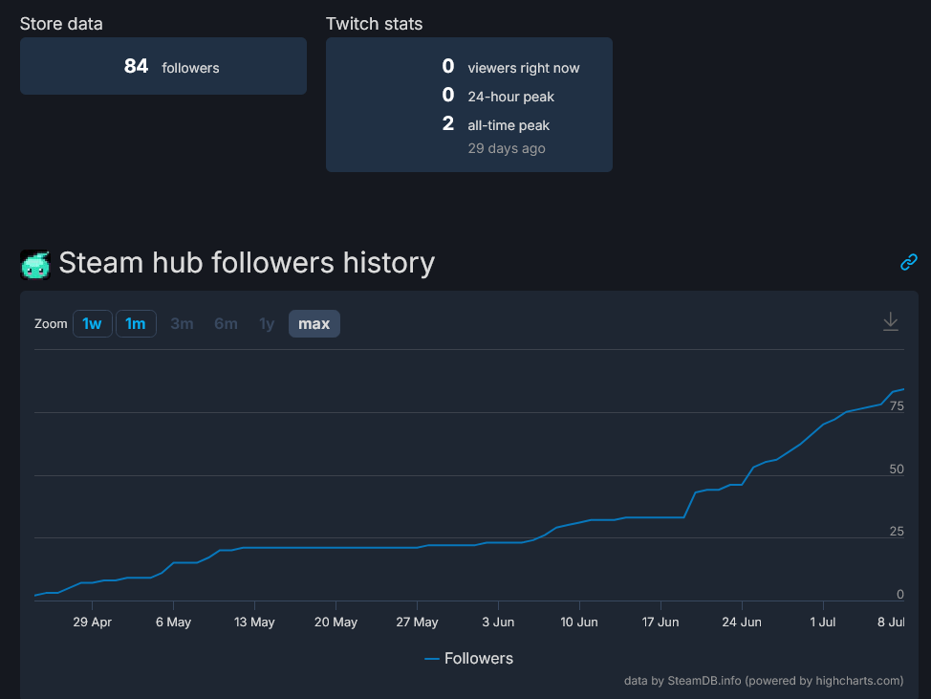Click the 10 Jun axis label
The height and width of the screenshot is (699, 931).
[x=579, y=622]
